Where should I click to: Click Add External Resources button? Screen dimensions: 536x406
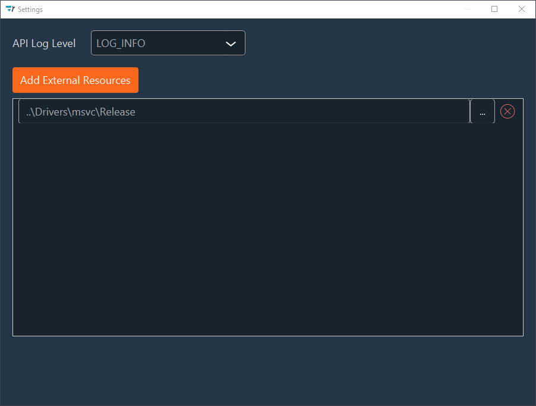click(75, 80)
